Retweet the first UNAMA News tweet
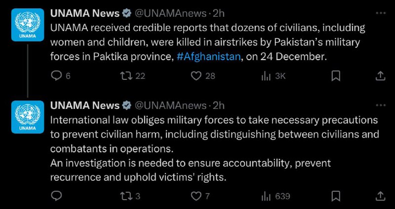 point(125,76)
